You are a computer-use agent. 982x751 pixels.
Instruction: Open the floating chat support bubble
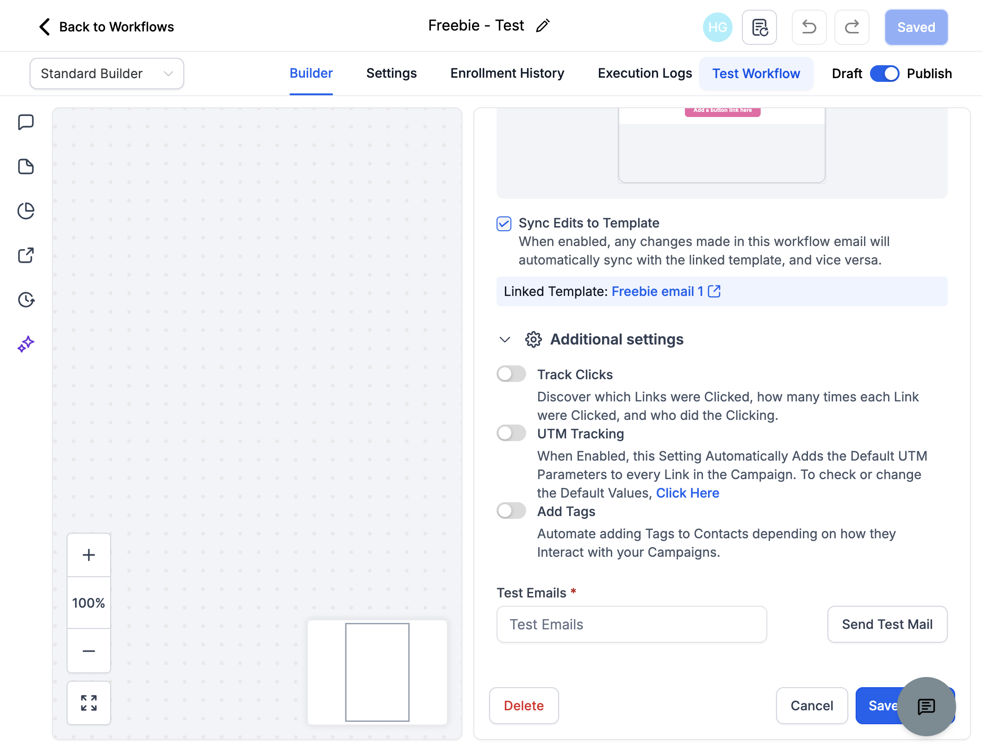[x=926, y=707]
